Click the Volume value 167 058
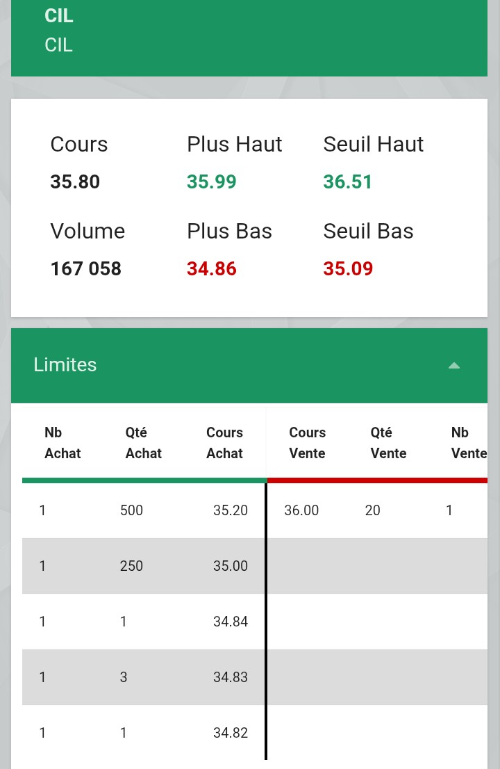The height and width of the screenshot is (769, 500). click(85, 269)
